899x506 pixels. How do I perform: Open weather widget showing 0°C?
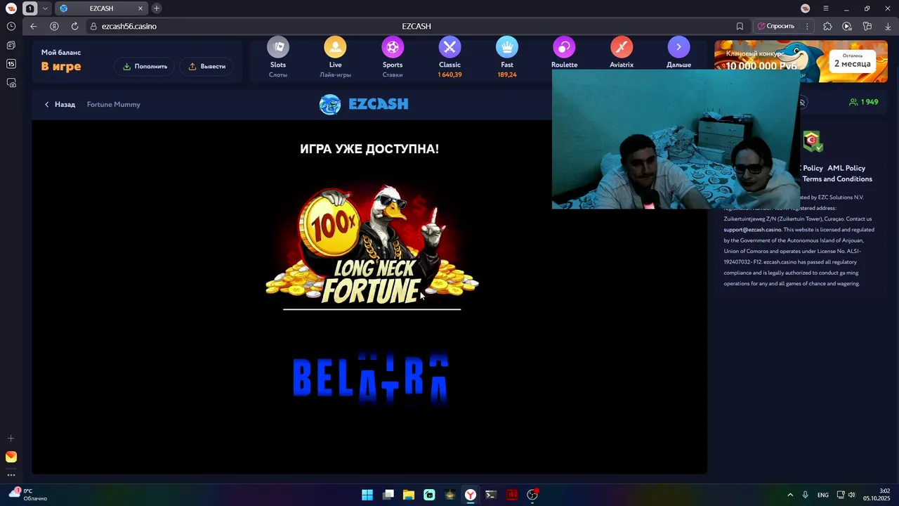(x=28, y=495)
